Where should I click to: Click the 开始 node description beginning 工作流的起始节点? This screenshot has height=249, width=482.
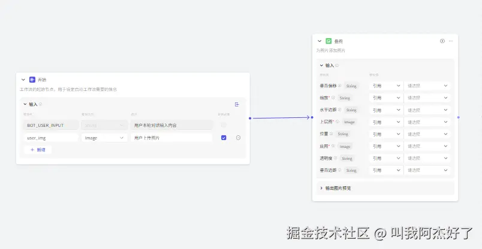[x=68, y=89]
